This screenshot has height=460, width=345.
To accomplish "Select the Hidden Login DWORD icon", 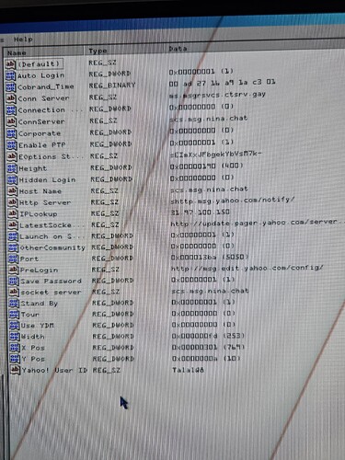I will coord(12,179).
